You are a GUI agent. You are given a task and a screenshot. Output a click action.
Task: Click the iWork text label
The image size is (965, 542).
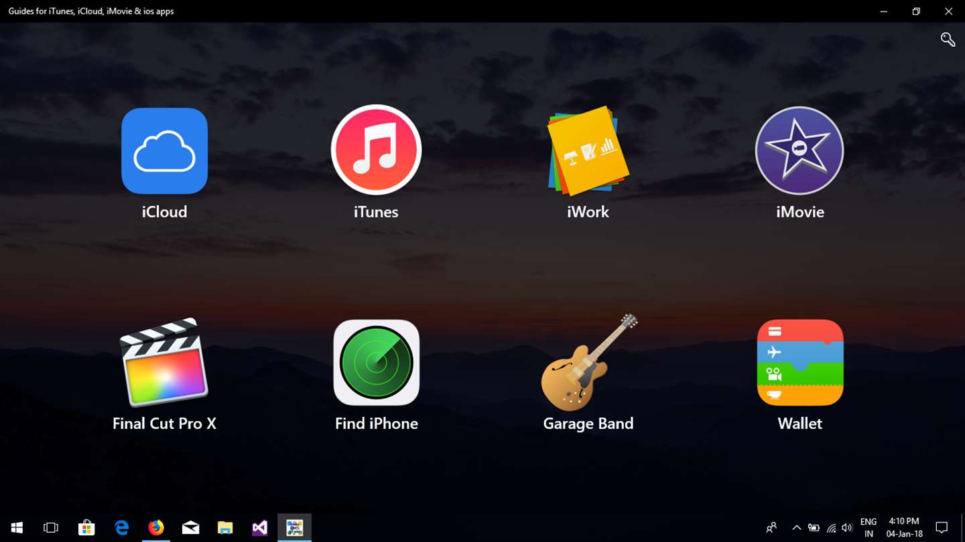tap(588, 212)
